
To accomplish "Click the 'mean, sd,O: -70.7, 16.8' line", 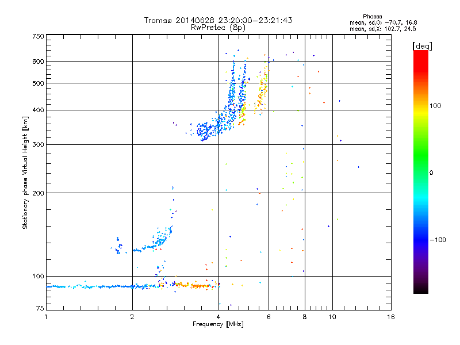I will click(383, 22).
